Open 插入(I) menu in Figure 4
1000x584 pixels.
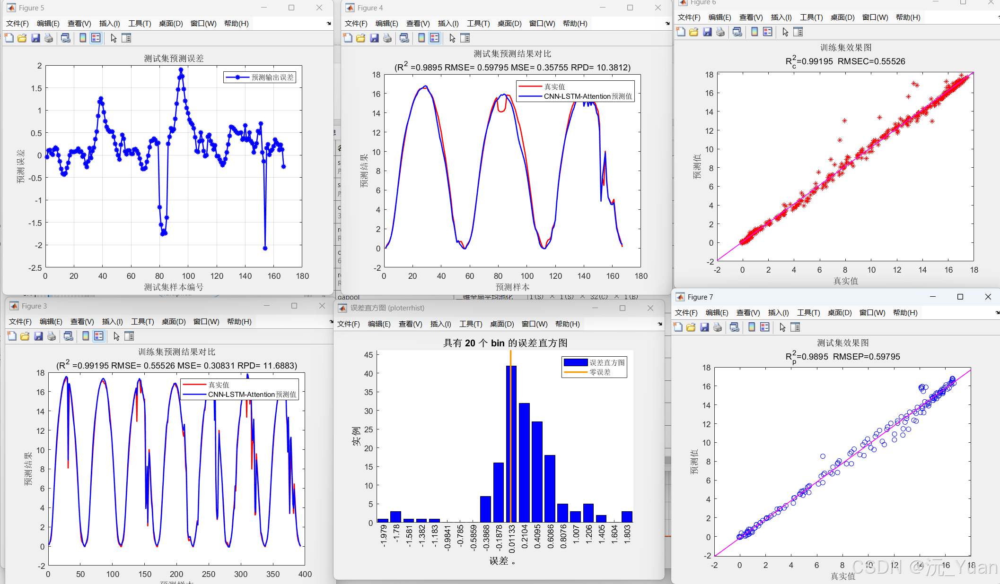click(x=448, y=24)
